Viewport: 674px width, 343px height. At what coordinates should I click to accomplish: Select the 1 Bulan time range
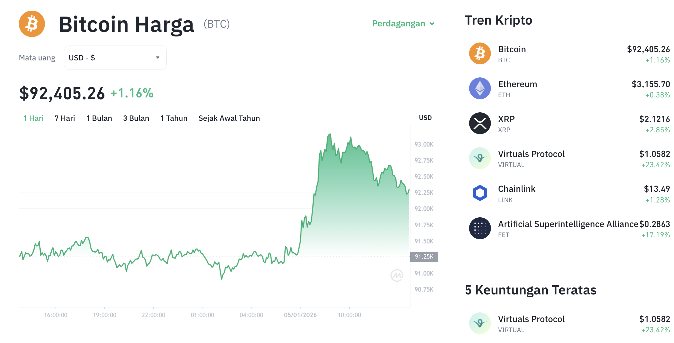point(99,118)
